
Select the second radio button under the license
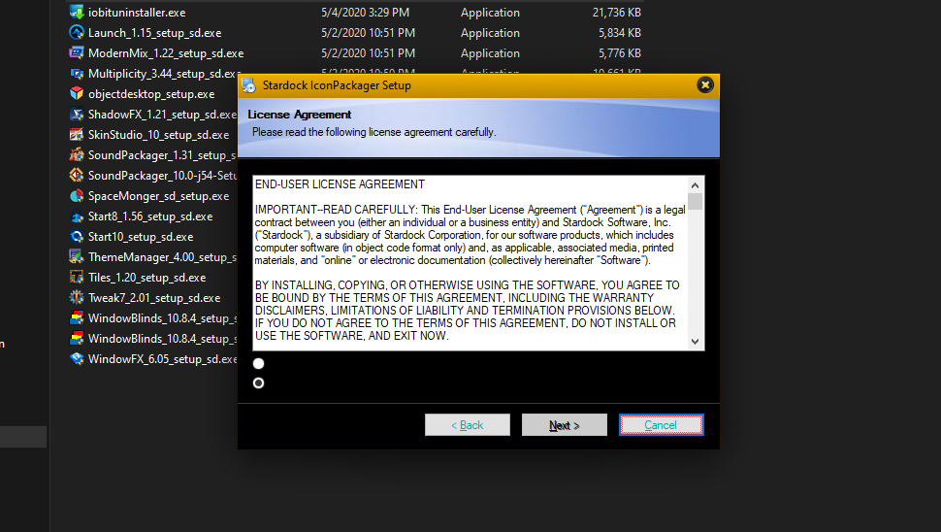click(x=258, y=383)
